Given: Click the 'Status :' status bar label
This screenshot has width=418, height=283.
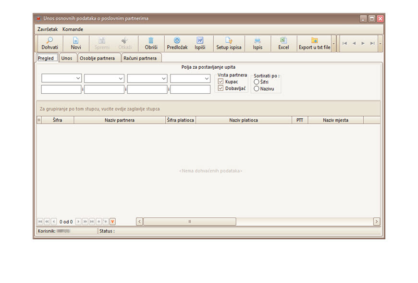Looking at the screenshot, I should coord(107,231).
